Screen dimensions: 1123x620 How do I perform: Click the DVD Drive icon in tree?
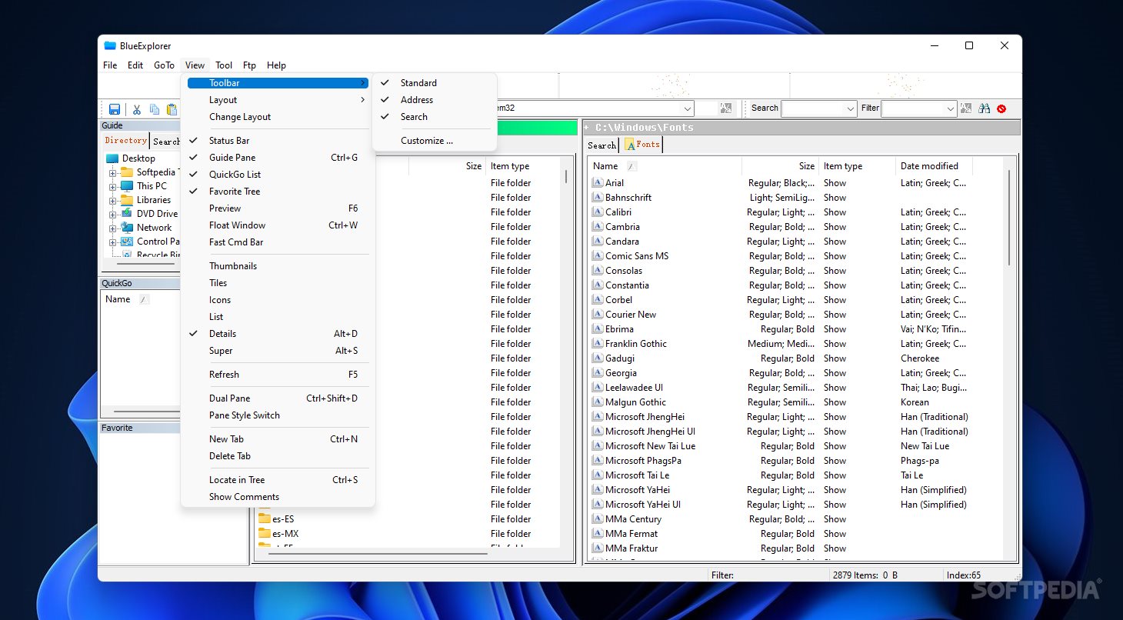point(127,214)
